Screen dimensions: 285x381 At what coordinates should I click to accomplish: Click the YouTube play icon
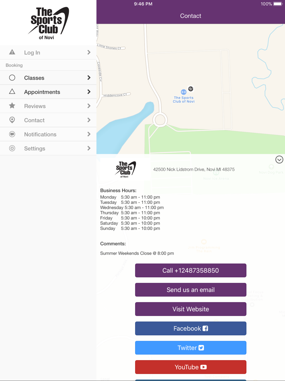(203, 367)
